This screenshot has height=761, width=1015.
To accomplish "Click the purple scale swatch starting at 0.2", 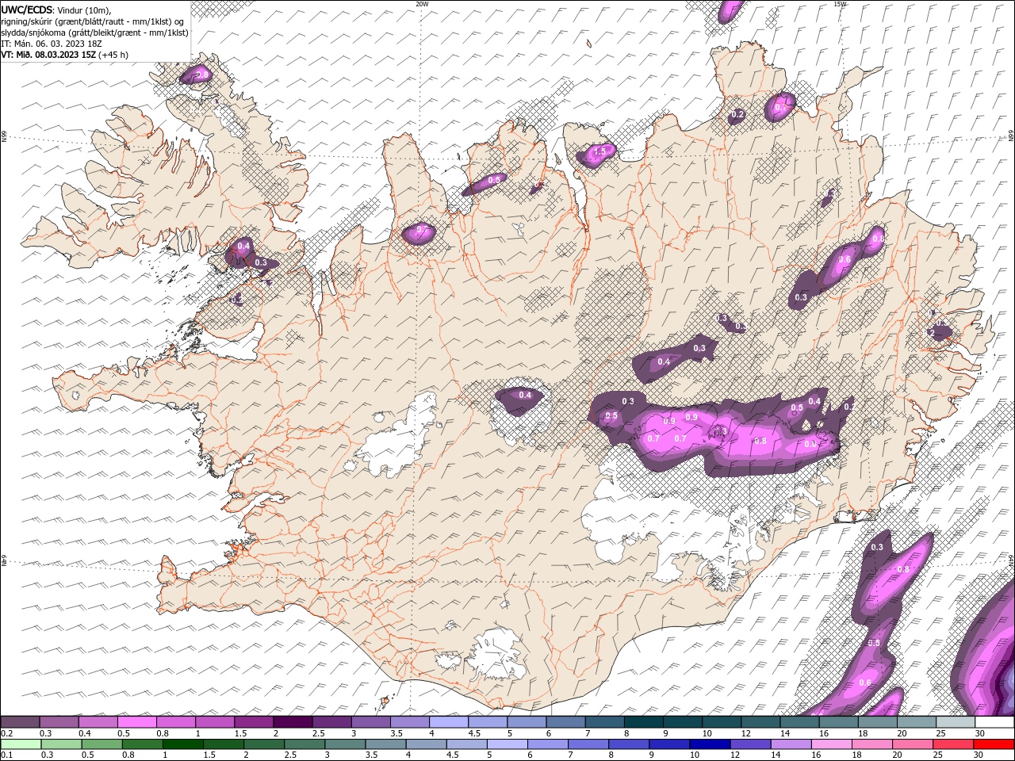I will 21,722.
